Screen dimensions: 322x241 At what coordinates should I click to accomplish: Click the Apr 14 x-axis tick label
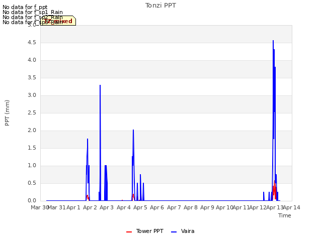(x=292, y=207)
